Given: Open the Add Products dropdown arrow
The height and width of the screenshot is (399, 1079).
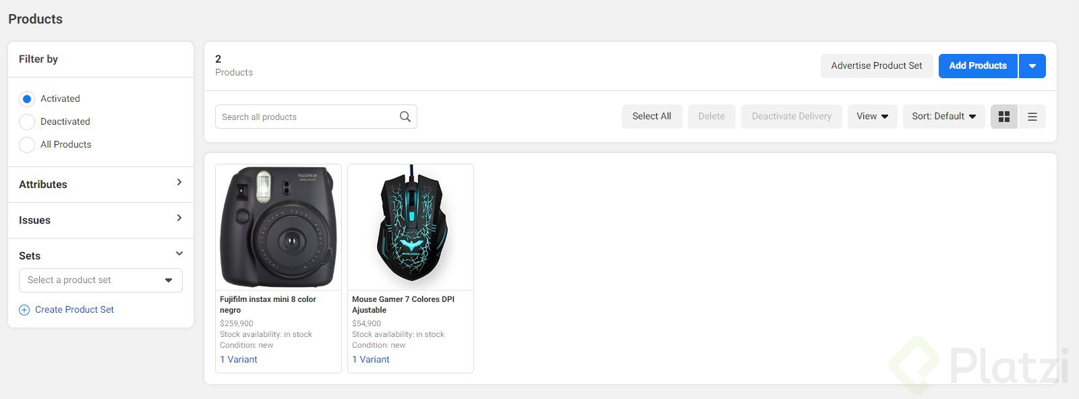Looking at the screenshot, I should (1032, 66).
